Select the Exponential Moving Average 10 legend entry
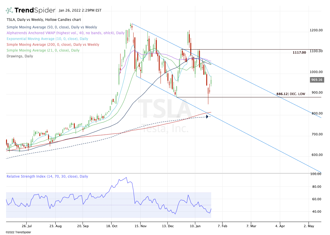Screen dimensions: 330x235 [x=47, y=39]
